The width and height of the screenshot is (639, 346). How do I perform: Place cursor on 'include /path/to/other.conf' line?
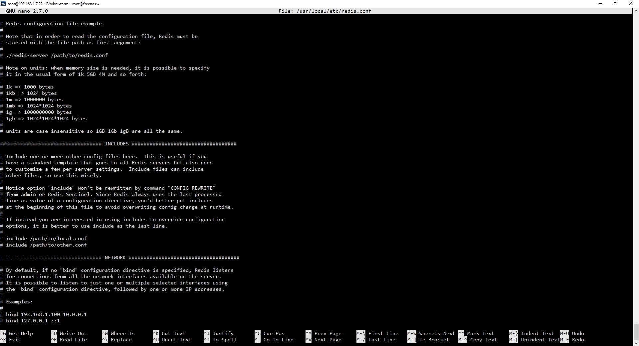[x=44, y=245]
